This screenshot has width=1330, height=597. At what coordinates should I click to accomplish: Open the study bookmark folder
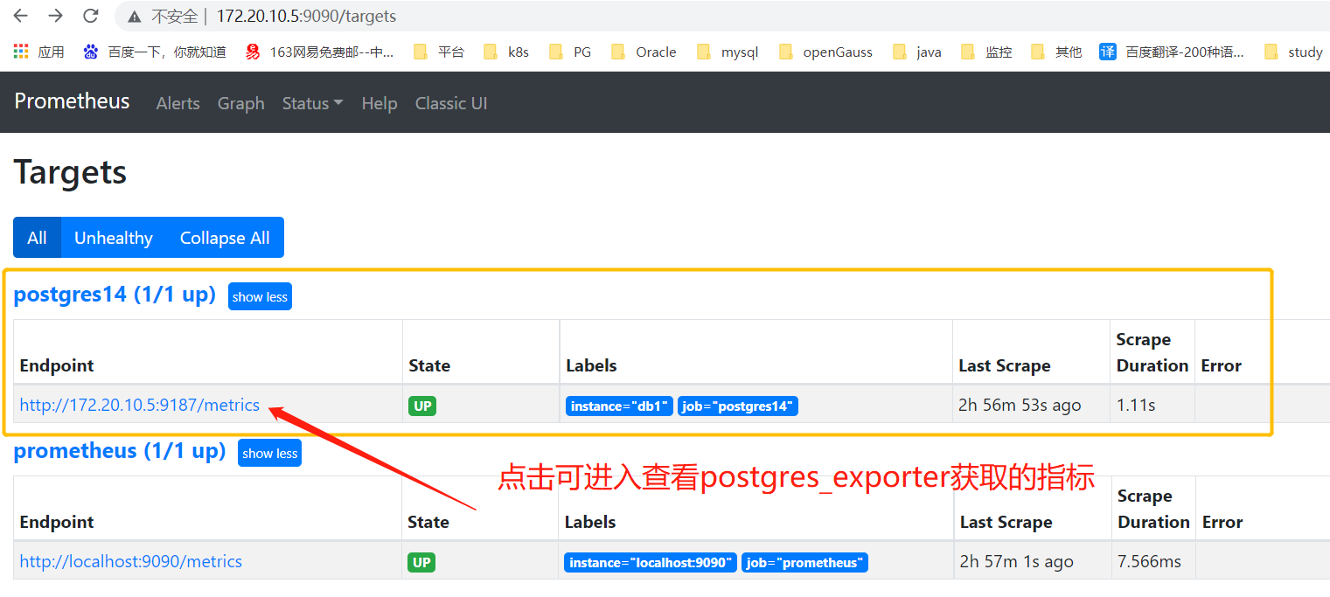pos(1293,52)
